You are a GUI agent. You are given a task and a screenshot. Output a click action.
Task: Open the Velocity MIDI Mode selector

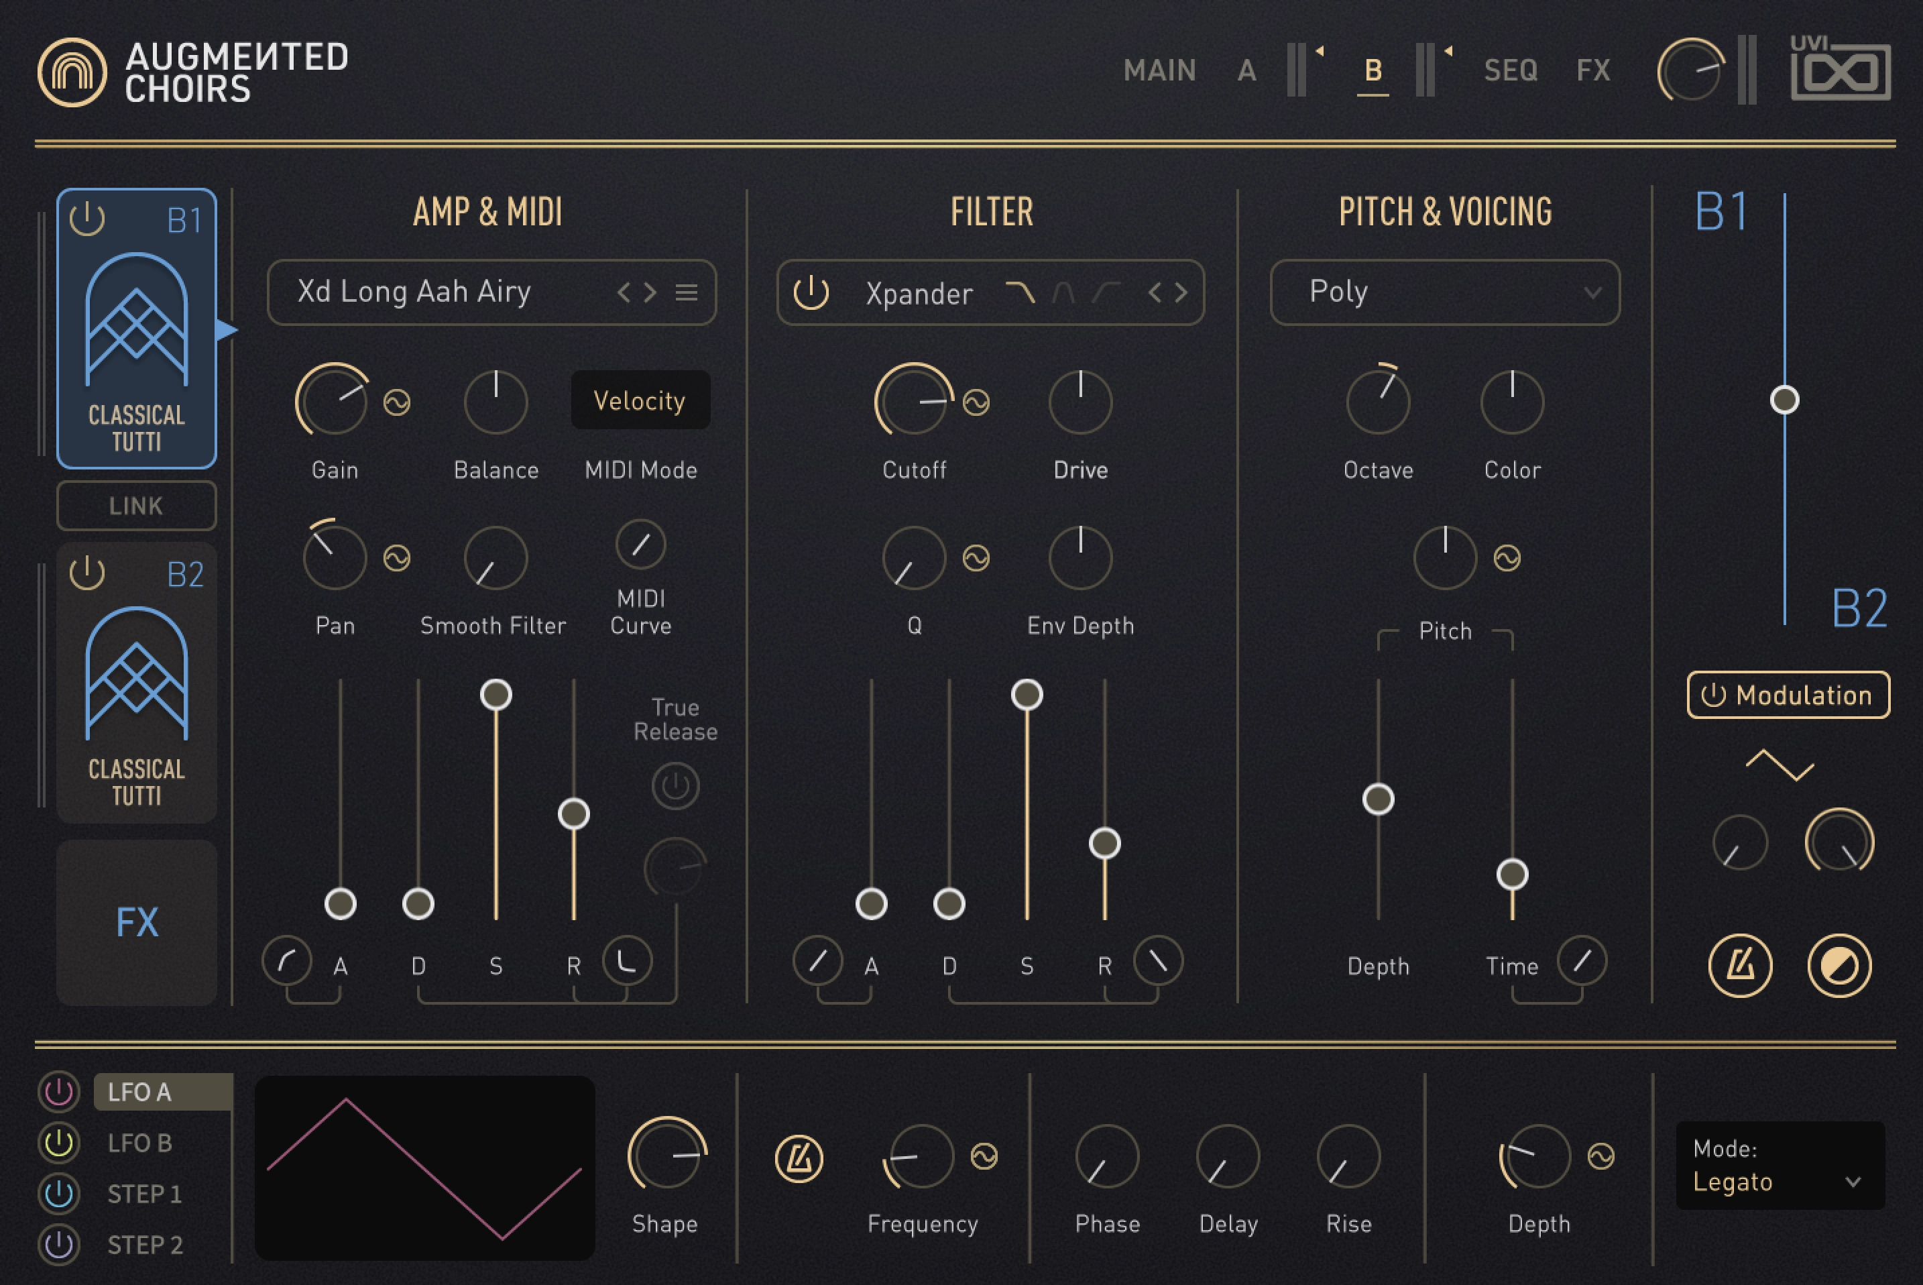pyautogui.click(x=640, y=400)
